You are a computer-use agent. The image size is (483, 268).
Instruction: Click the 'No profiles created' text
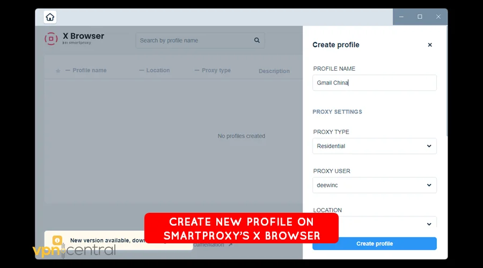point(241,136)
